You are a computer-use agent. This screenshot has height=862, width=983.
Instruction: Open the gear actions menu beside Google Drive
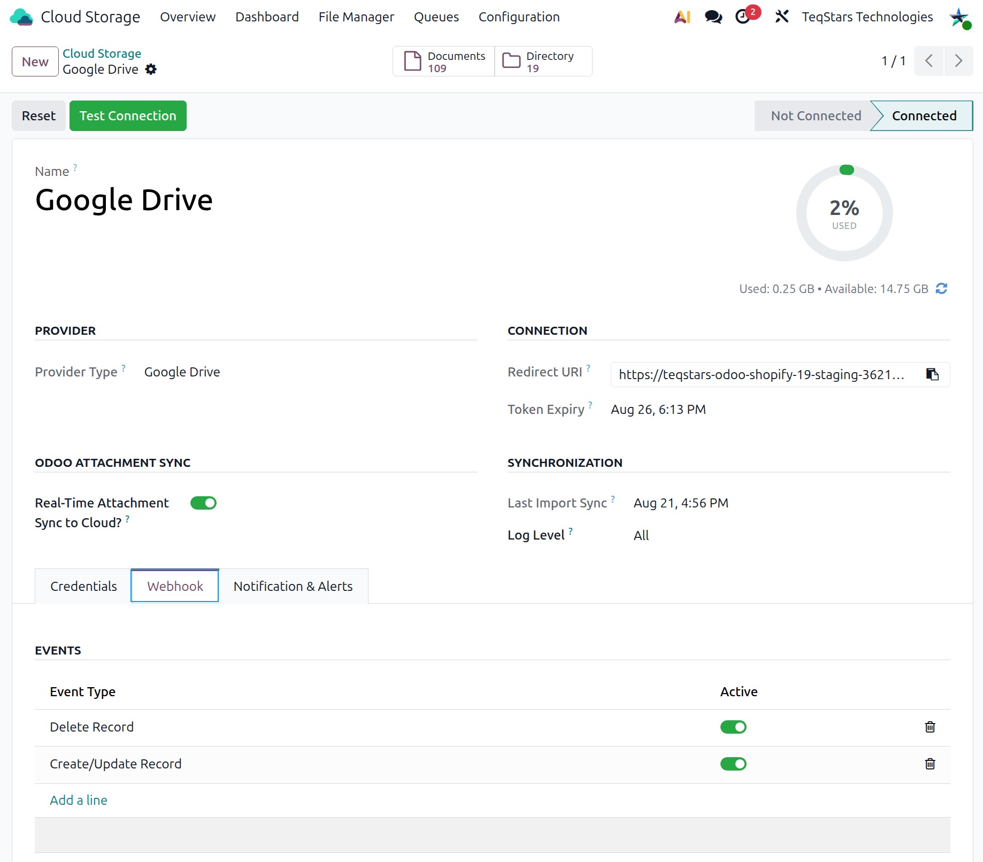coord(151,70)
